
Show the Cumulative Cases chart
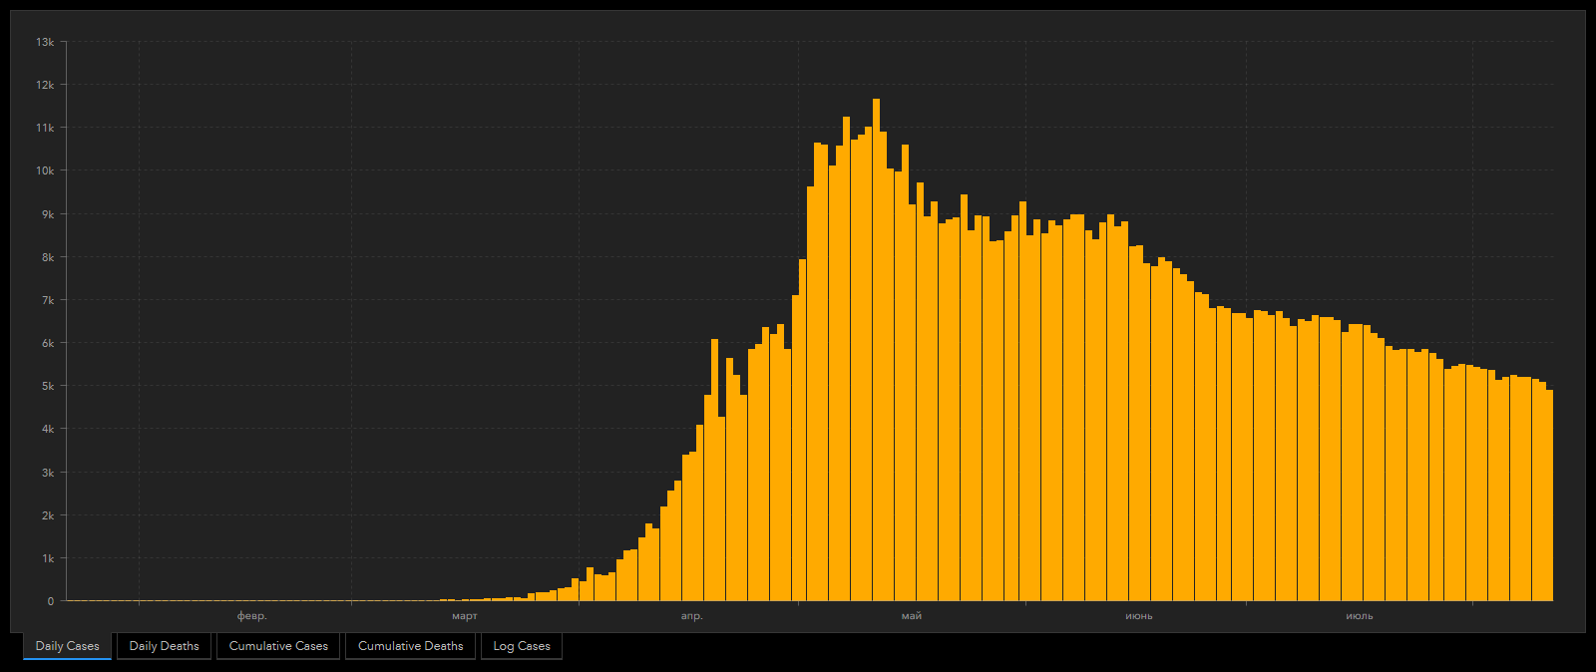pyautogui.click(x=278, y=646)
